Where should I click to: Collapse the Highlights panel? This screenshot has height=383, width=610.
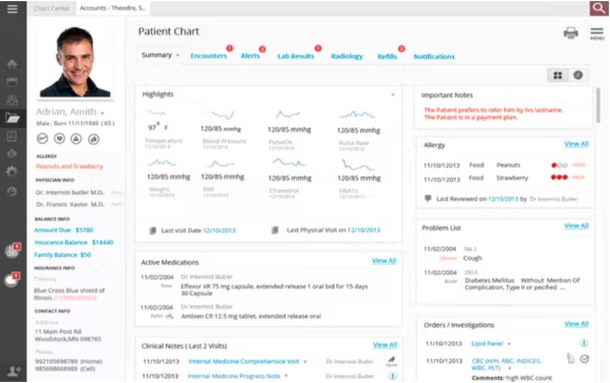pyautogui.click(x=394, y=93)
